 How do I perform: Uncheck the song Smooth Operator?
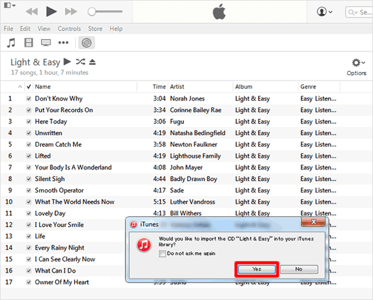29,191
